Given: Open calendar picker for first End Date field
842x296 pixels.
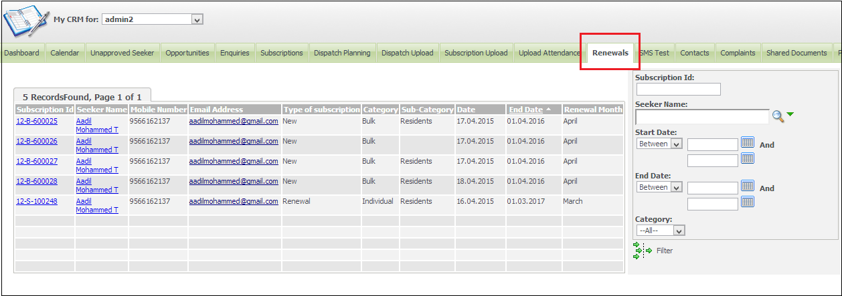Looking at the screenshot, I should tap(748, 186).
